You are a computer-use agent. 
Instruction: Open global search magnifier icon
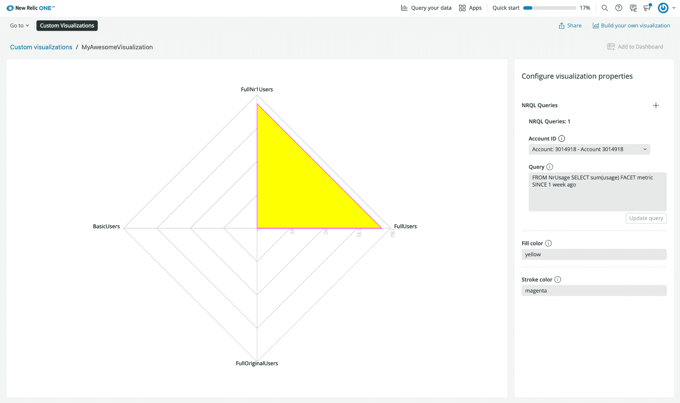[605, 8]
